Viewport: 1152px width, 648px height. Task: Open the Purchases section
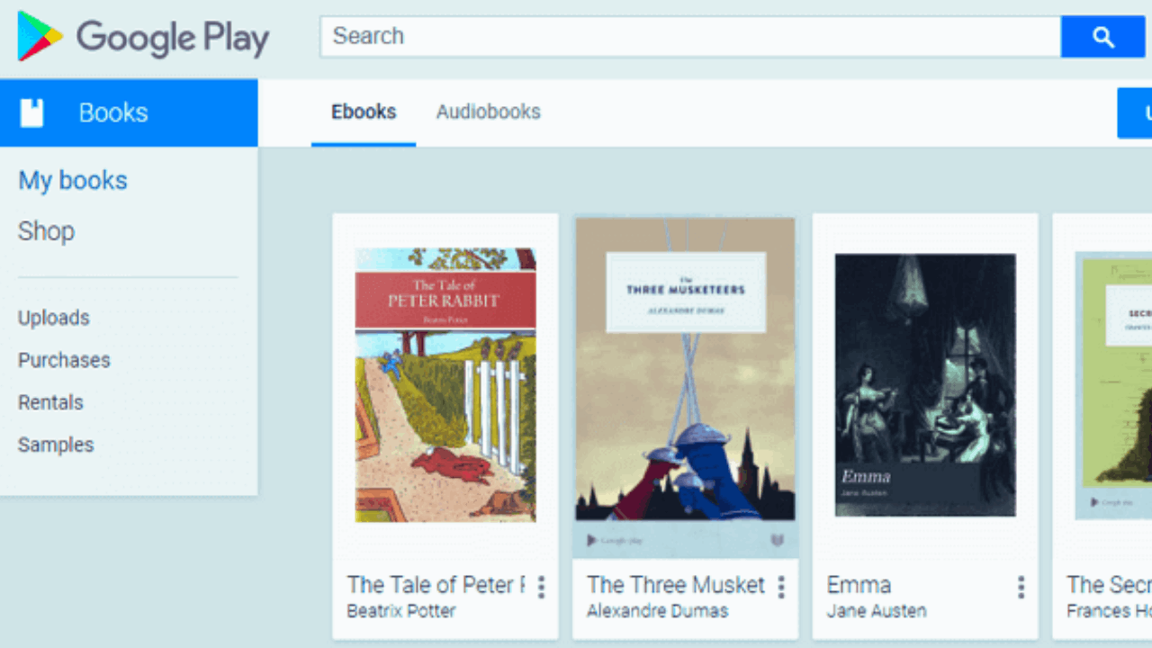(x=64, y=360)
